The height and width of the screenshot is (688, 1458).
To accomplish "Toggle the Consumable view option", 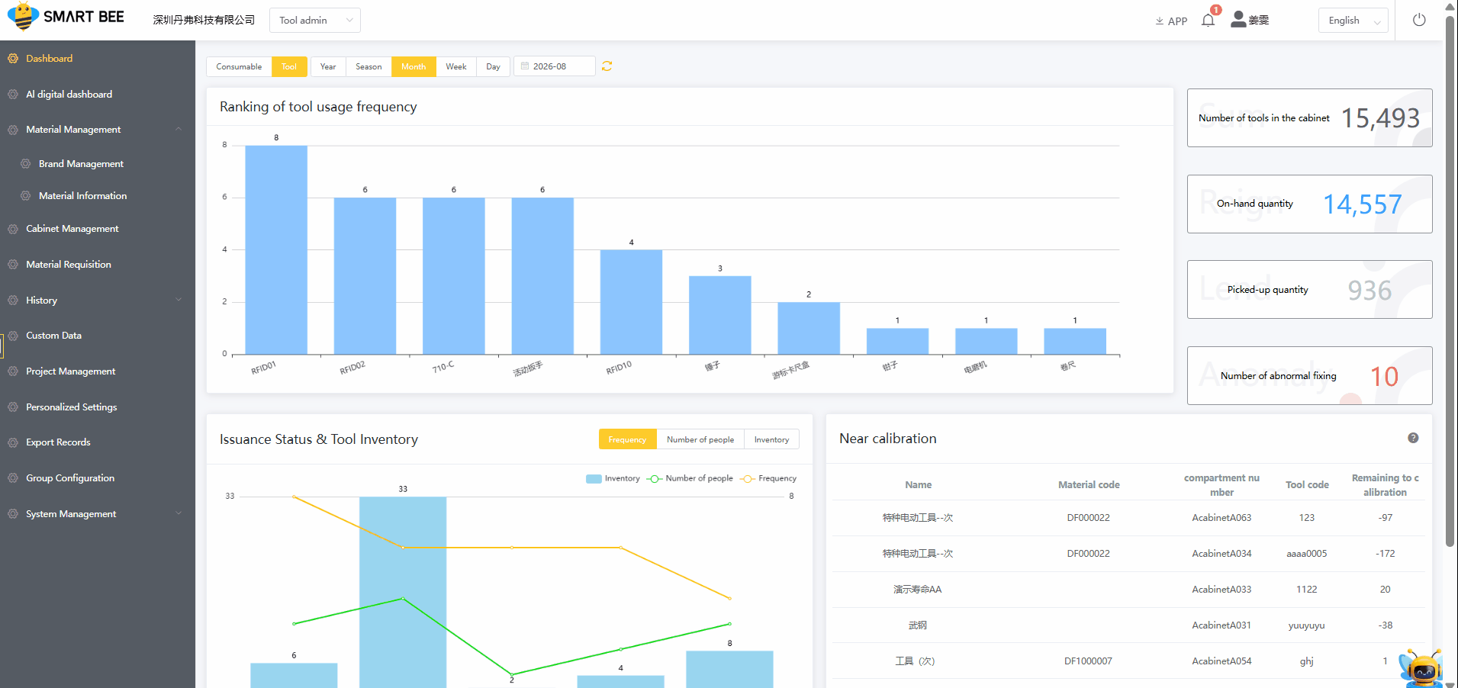I will point(239,66).
